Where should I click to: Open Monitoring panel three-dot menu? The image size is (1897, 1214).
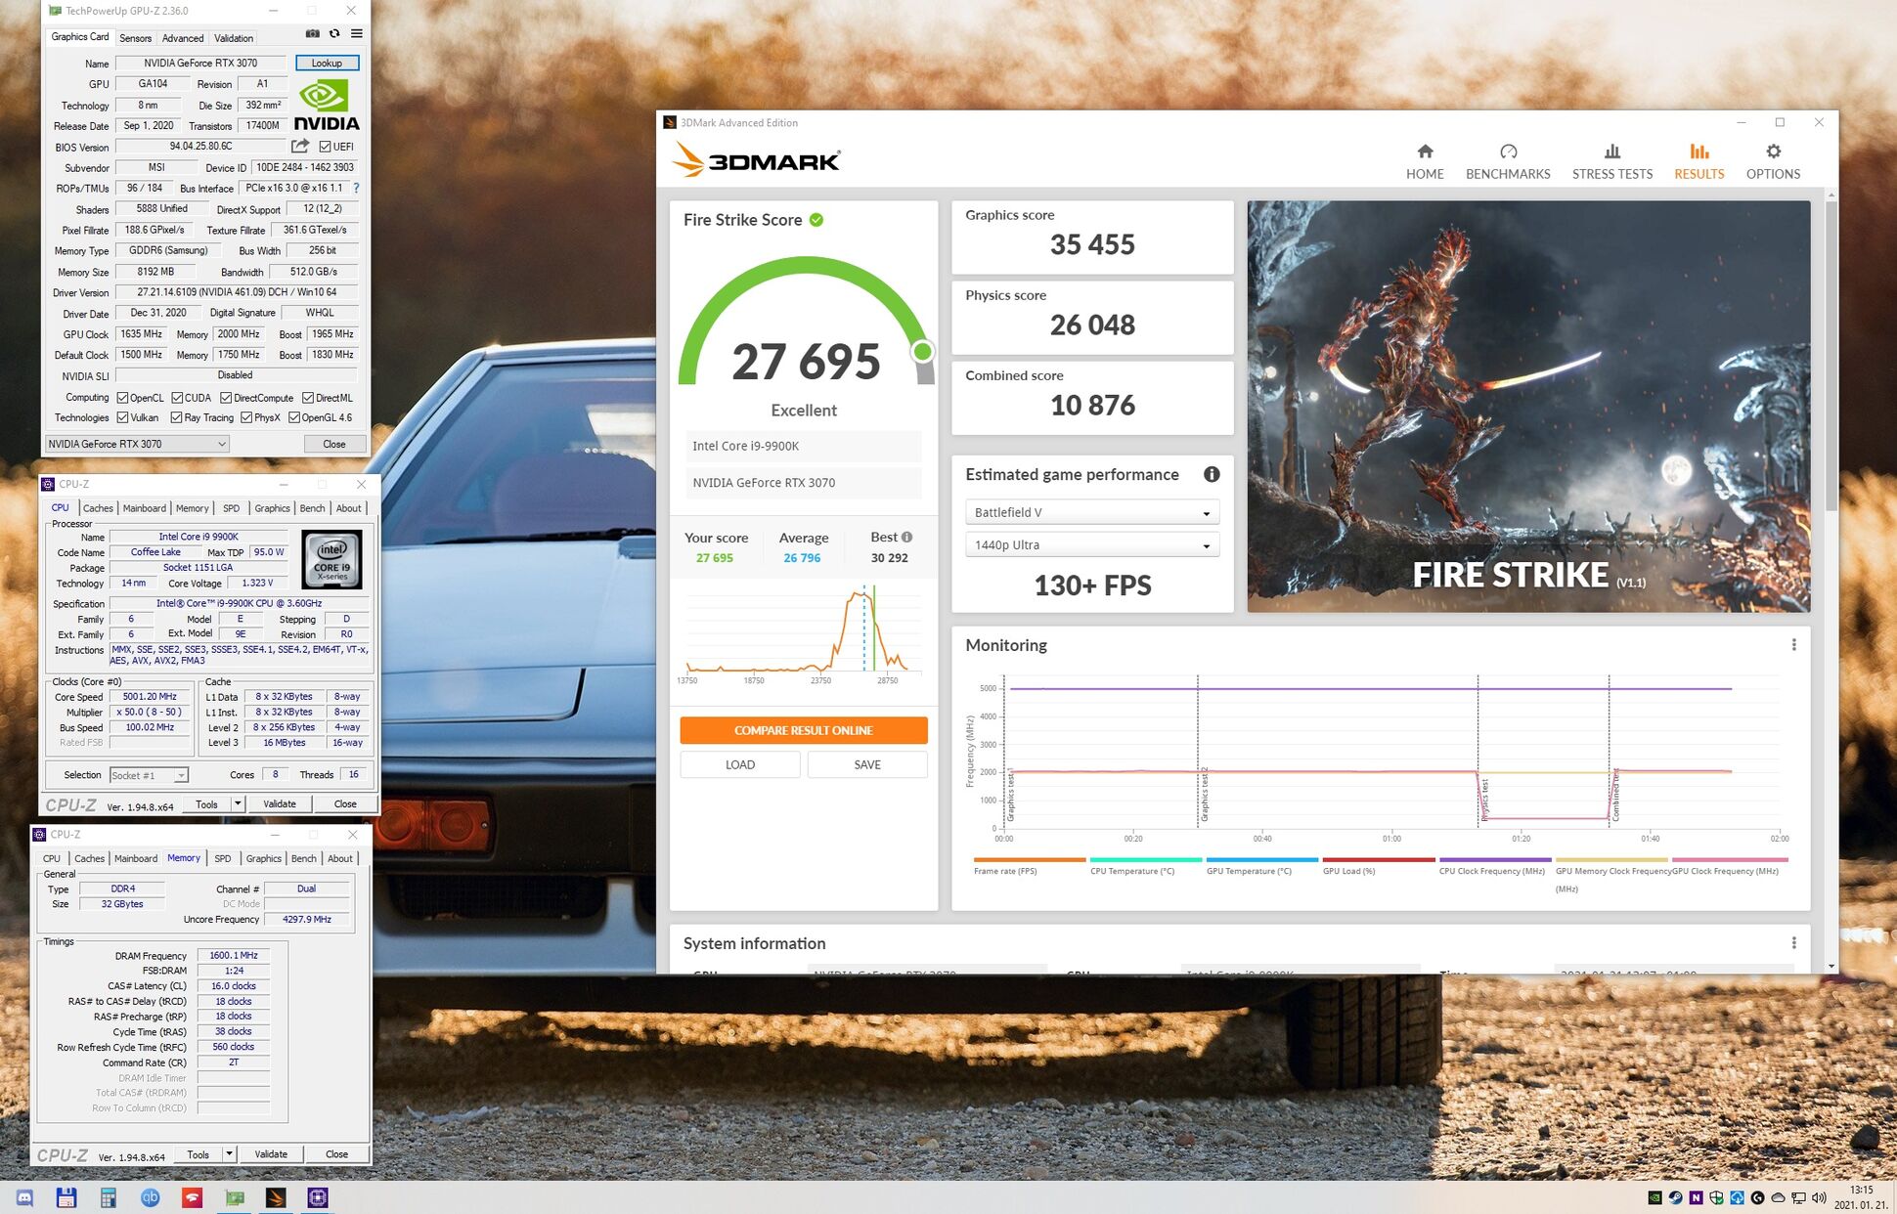pyautogui.click(x=1793, y=645)
